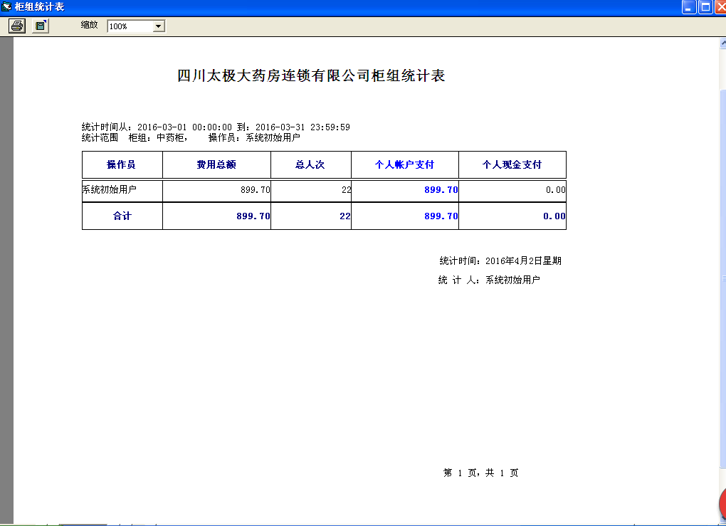
Task: Click the printer icon to print report
Action: [x=17, y=26]
